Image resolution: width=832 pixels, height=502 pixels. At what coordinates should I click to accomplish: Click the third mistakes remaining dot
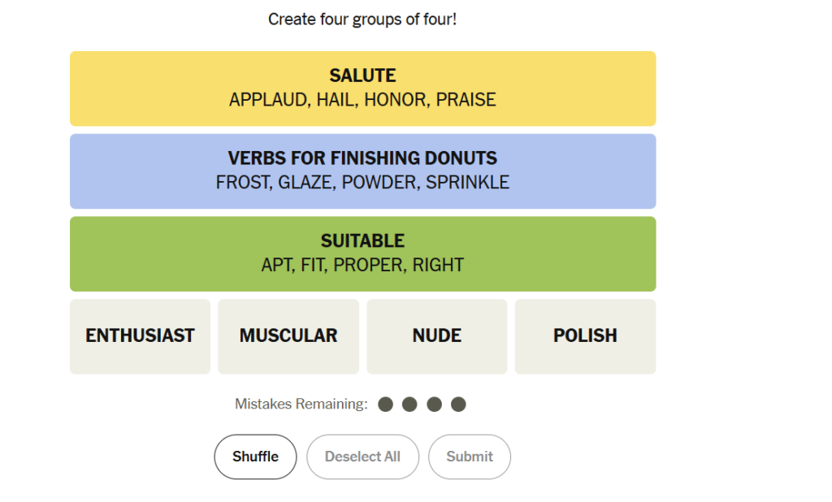(x=434, y=405)
